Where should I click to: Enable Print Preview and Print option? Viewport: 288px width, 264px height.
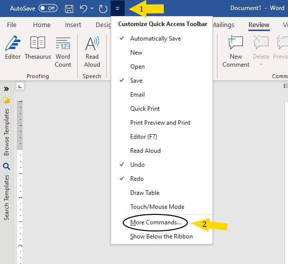pyautogui.click(x=162, y=123)
